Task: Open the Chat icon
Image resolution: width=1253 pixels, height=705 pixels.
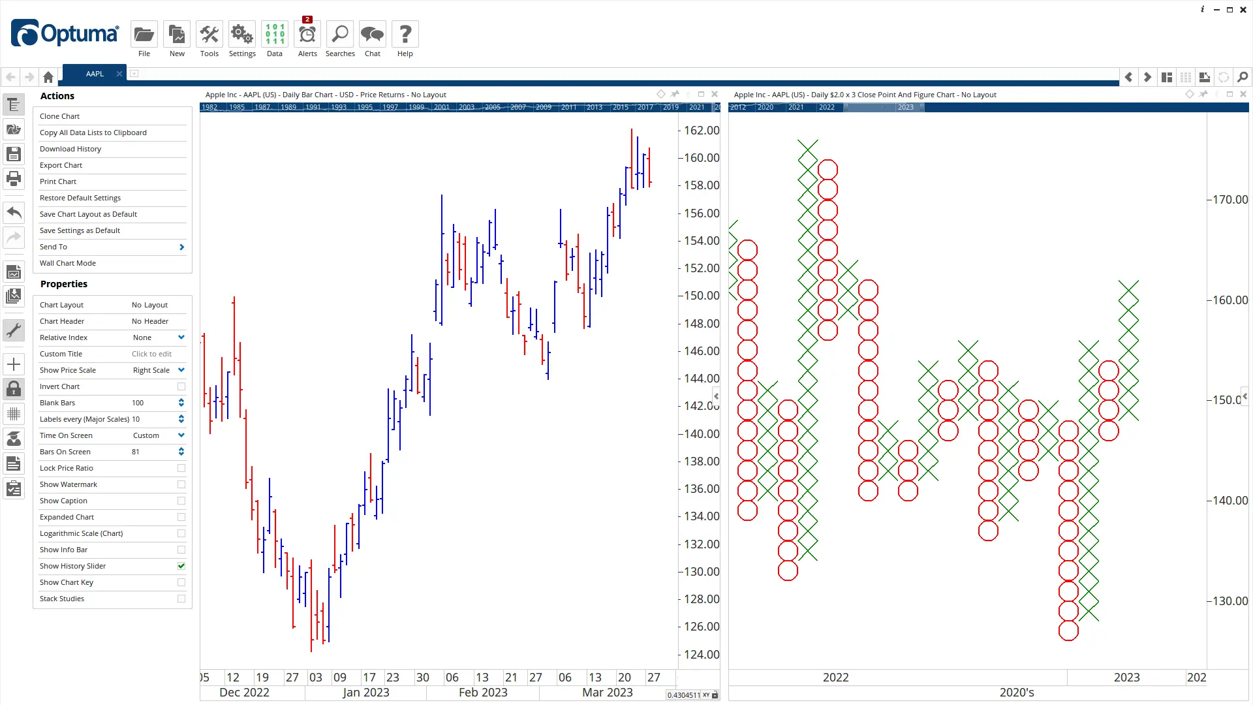Action: (x=373, y=34)
